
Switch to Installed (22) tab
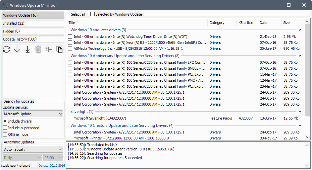pyautogui.click(x=33, y=23)
